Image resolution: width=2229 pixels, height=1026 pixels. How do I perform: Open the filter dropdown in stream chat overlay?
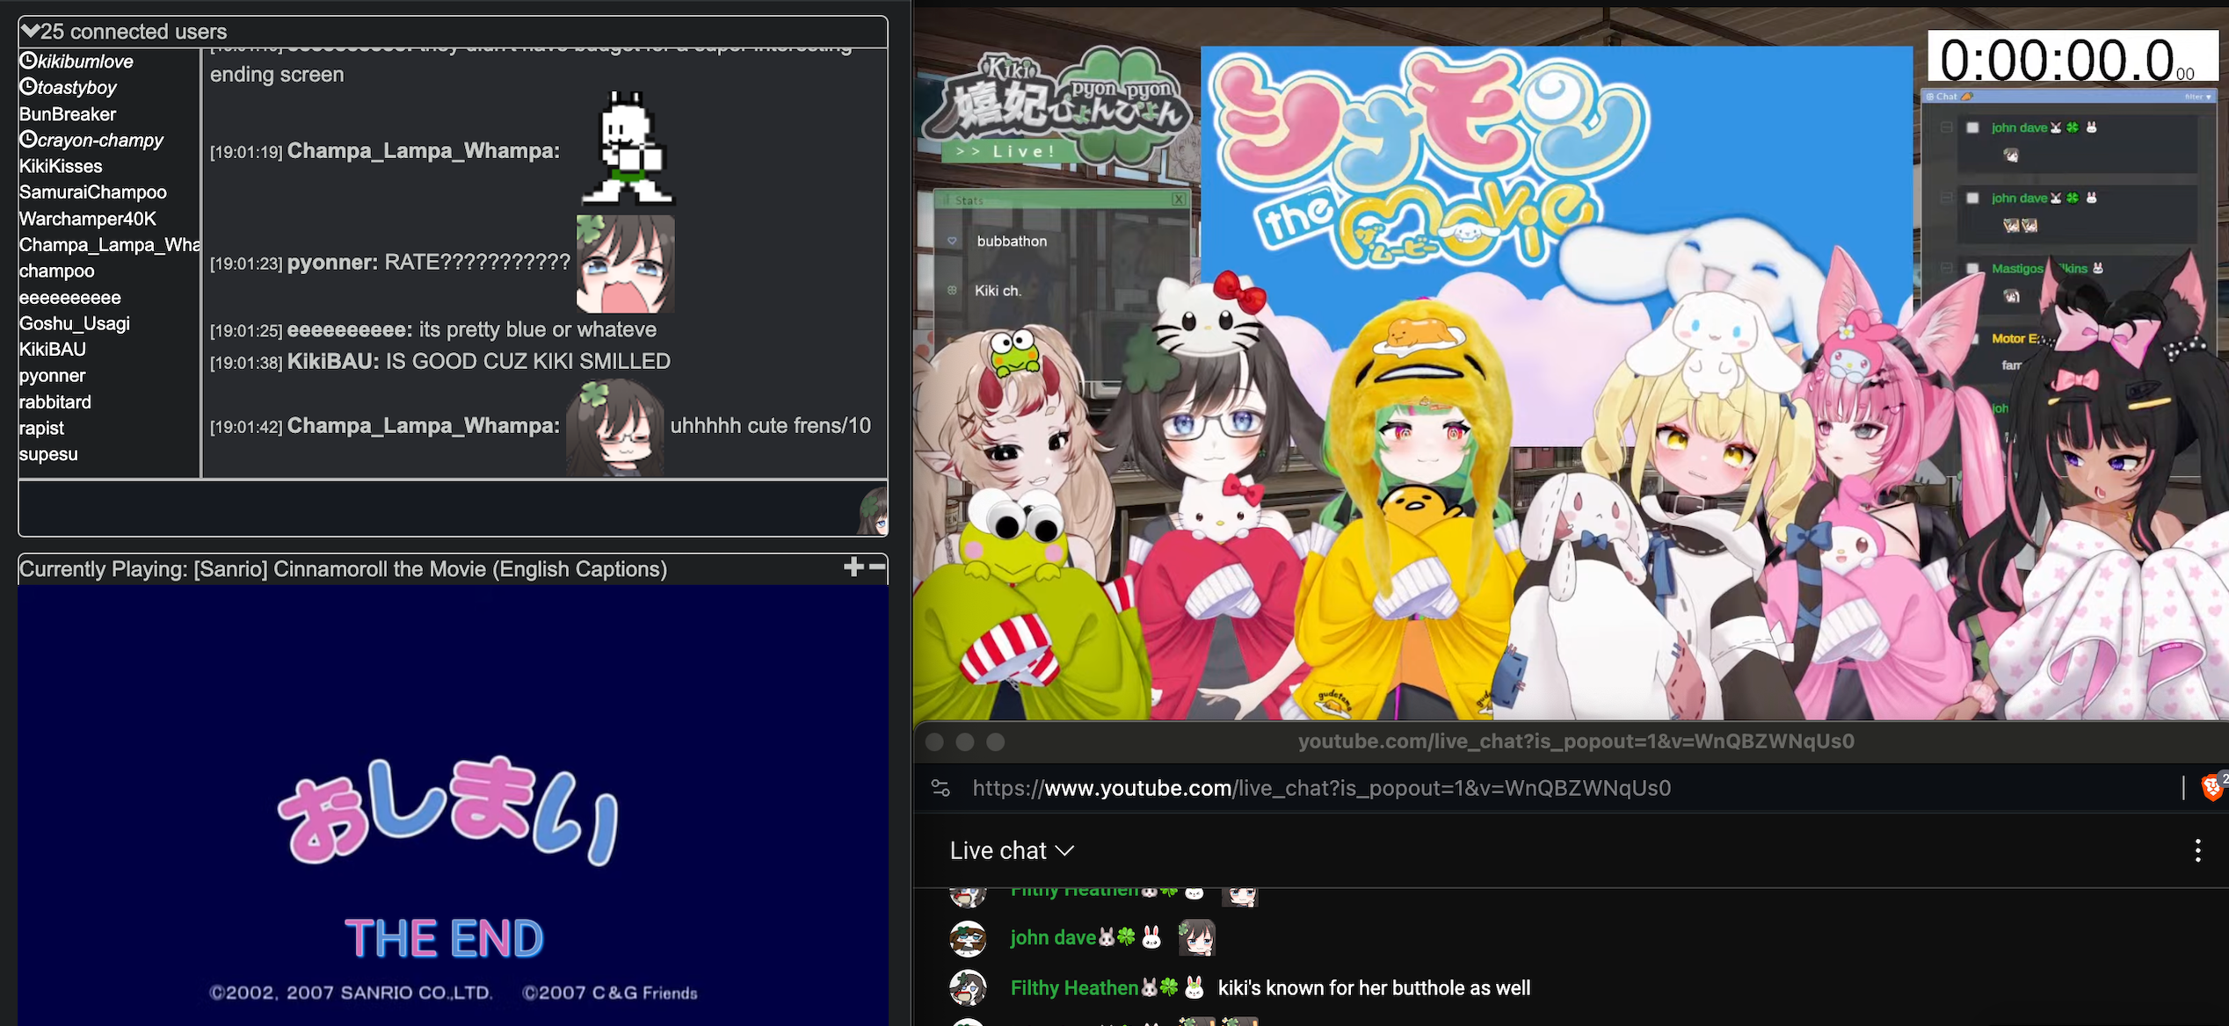click(x=2197, y=97)
